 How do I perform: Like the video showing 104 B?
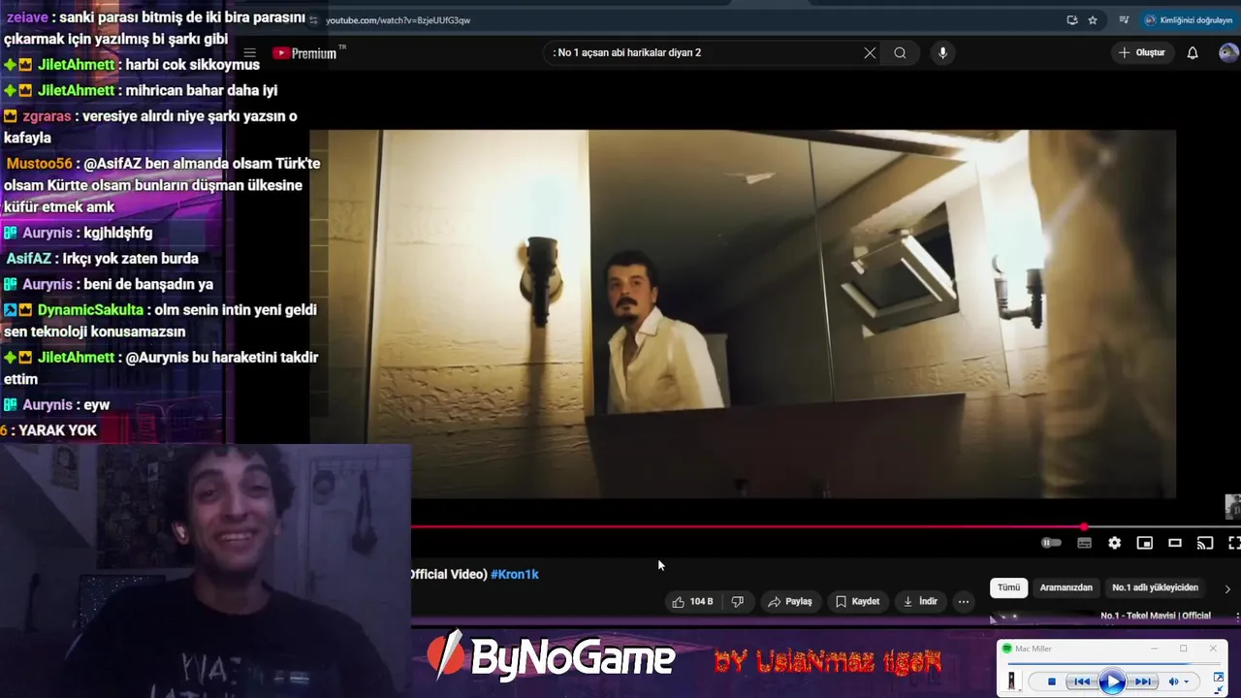[692, 602]
